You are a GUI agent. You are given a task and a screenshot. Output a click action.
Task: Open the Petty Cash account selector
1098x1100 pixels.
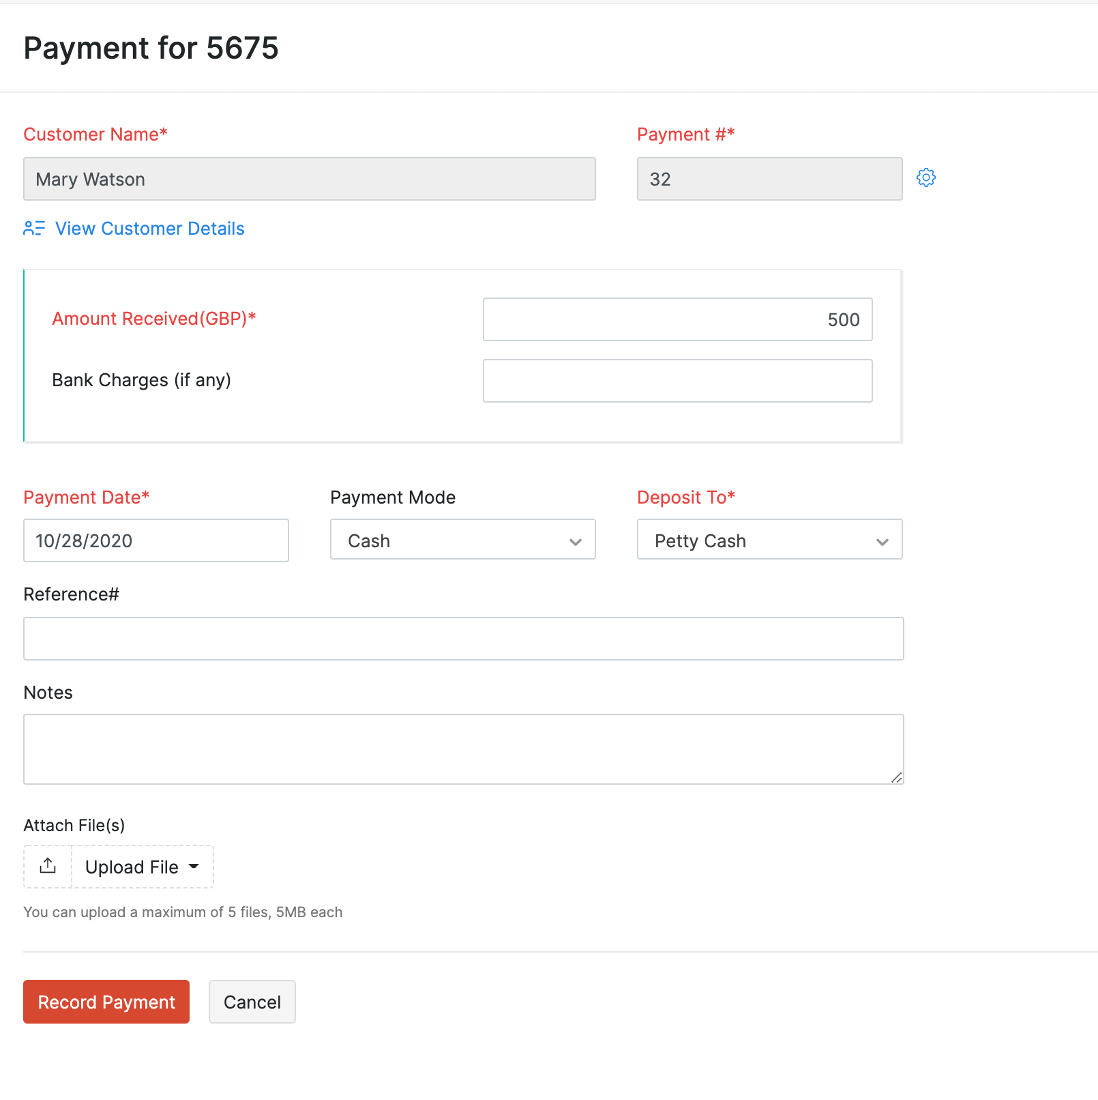(769, 540)
